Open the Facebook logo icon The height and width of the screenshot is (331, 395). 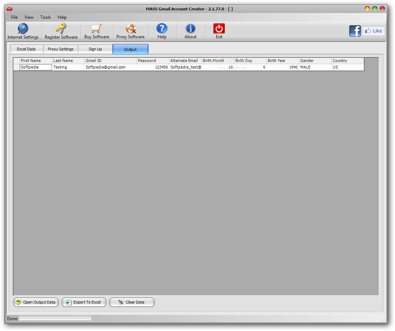(355, 31)
